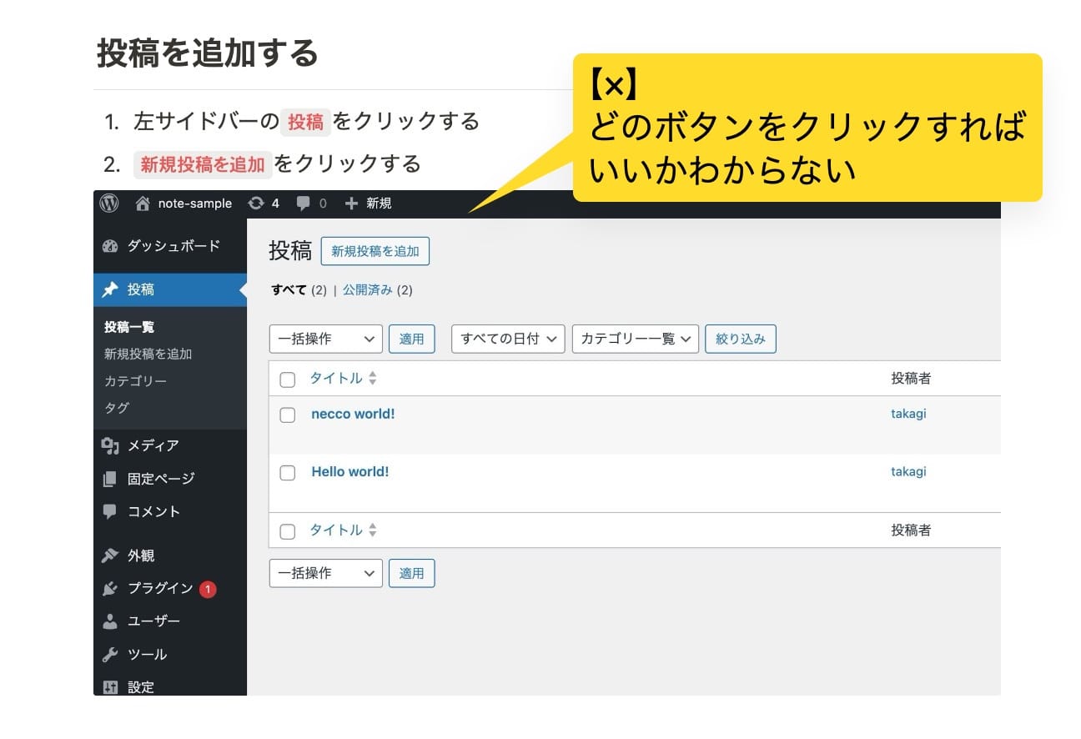The image size is (1081, 739).
Task: Click the 設定 sliders icon
Action: (110, 687)
